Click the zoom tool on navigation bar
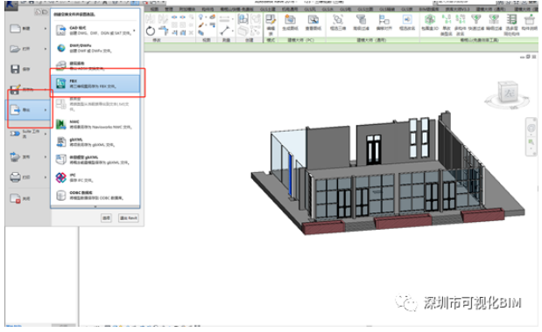 (x=531, y=142)
